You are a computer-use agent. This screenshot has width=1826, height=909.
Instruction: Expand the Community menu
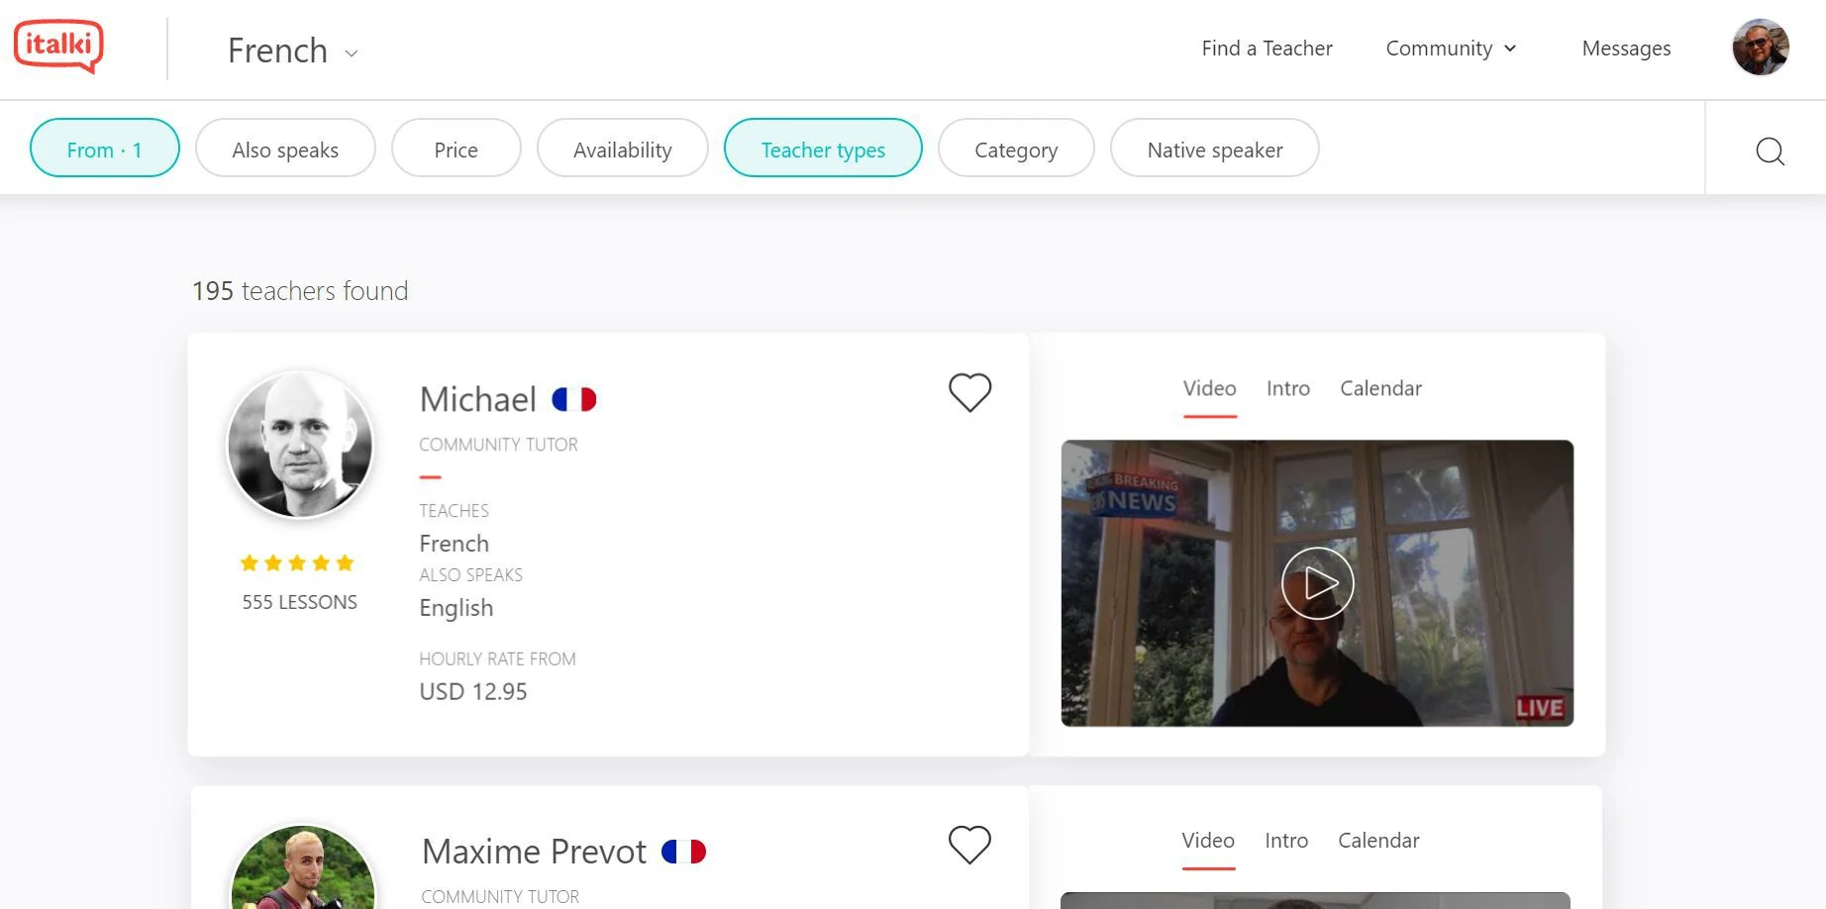click(1451, 49)
